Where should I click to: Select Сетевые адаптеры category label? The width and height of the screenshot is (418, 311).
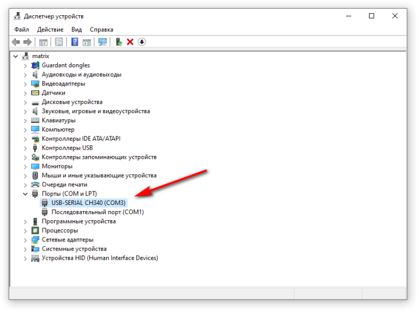[67, 240]
